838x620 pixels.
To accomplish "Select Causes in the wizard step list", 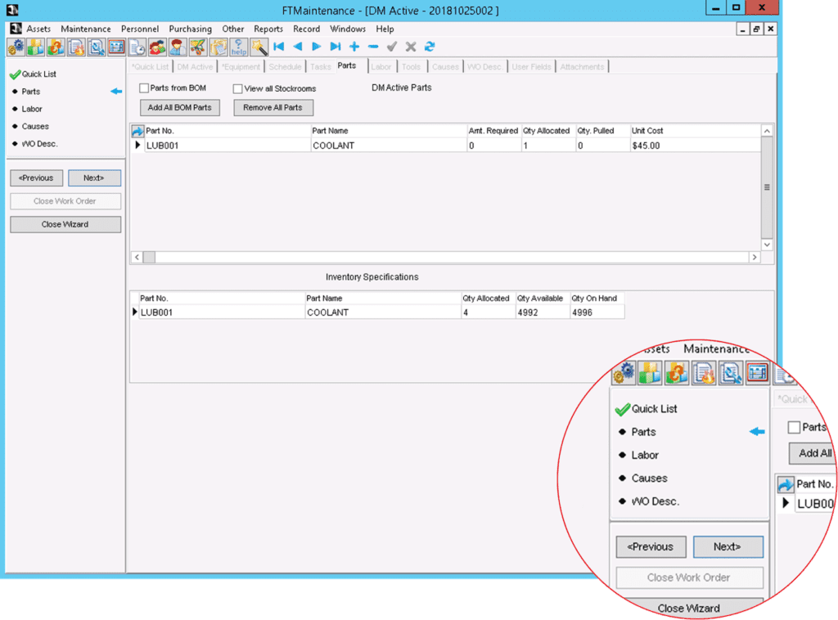I will click(35, 127).
